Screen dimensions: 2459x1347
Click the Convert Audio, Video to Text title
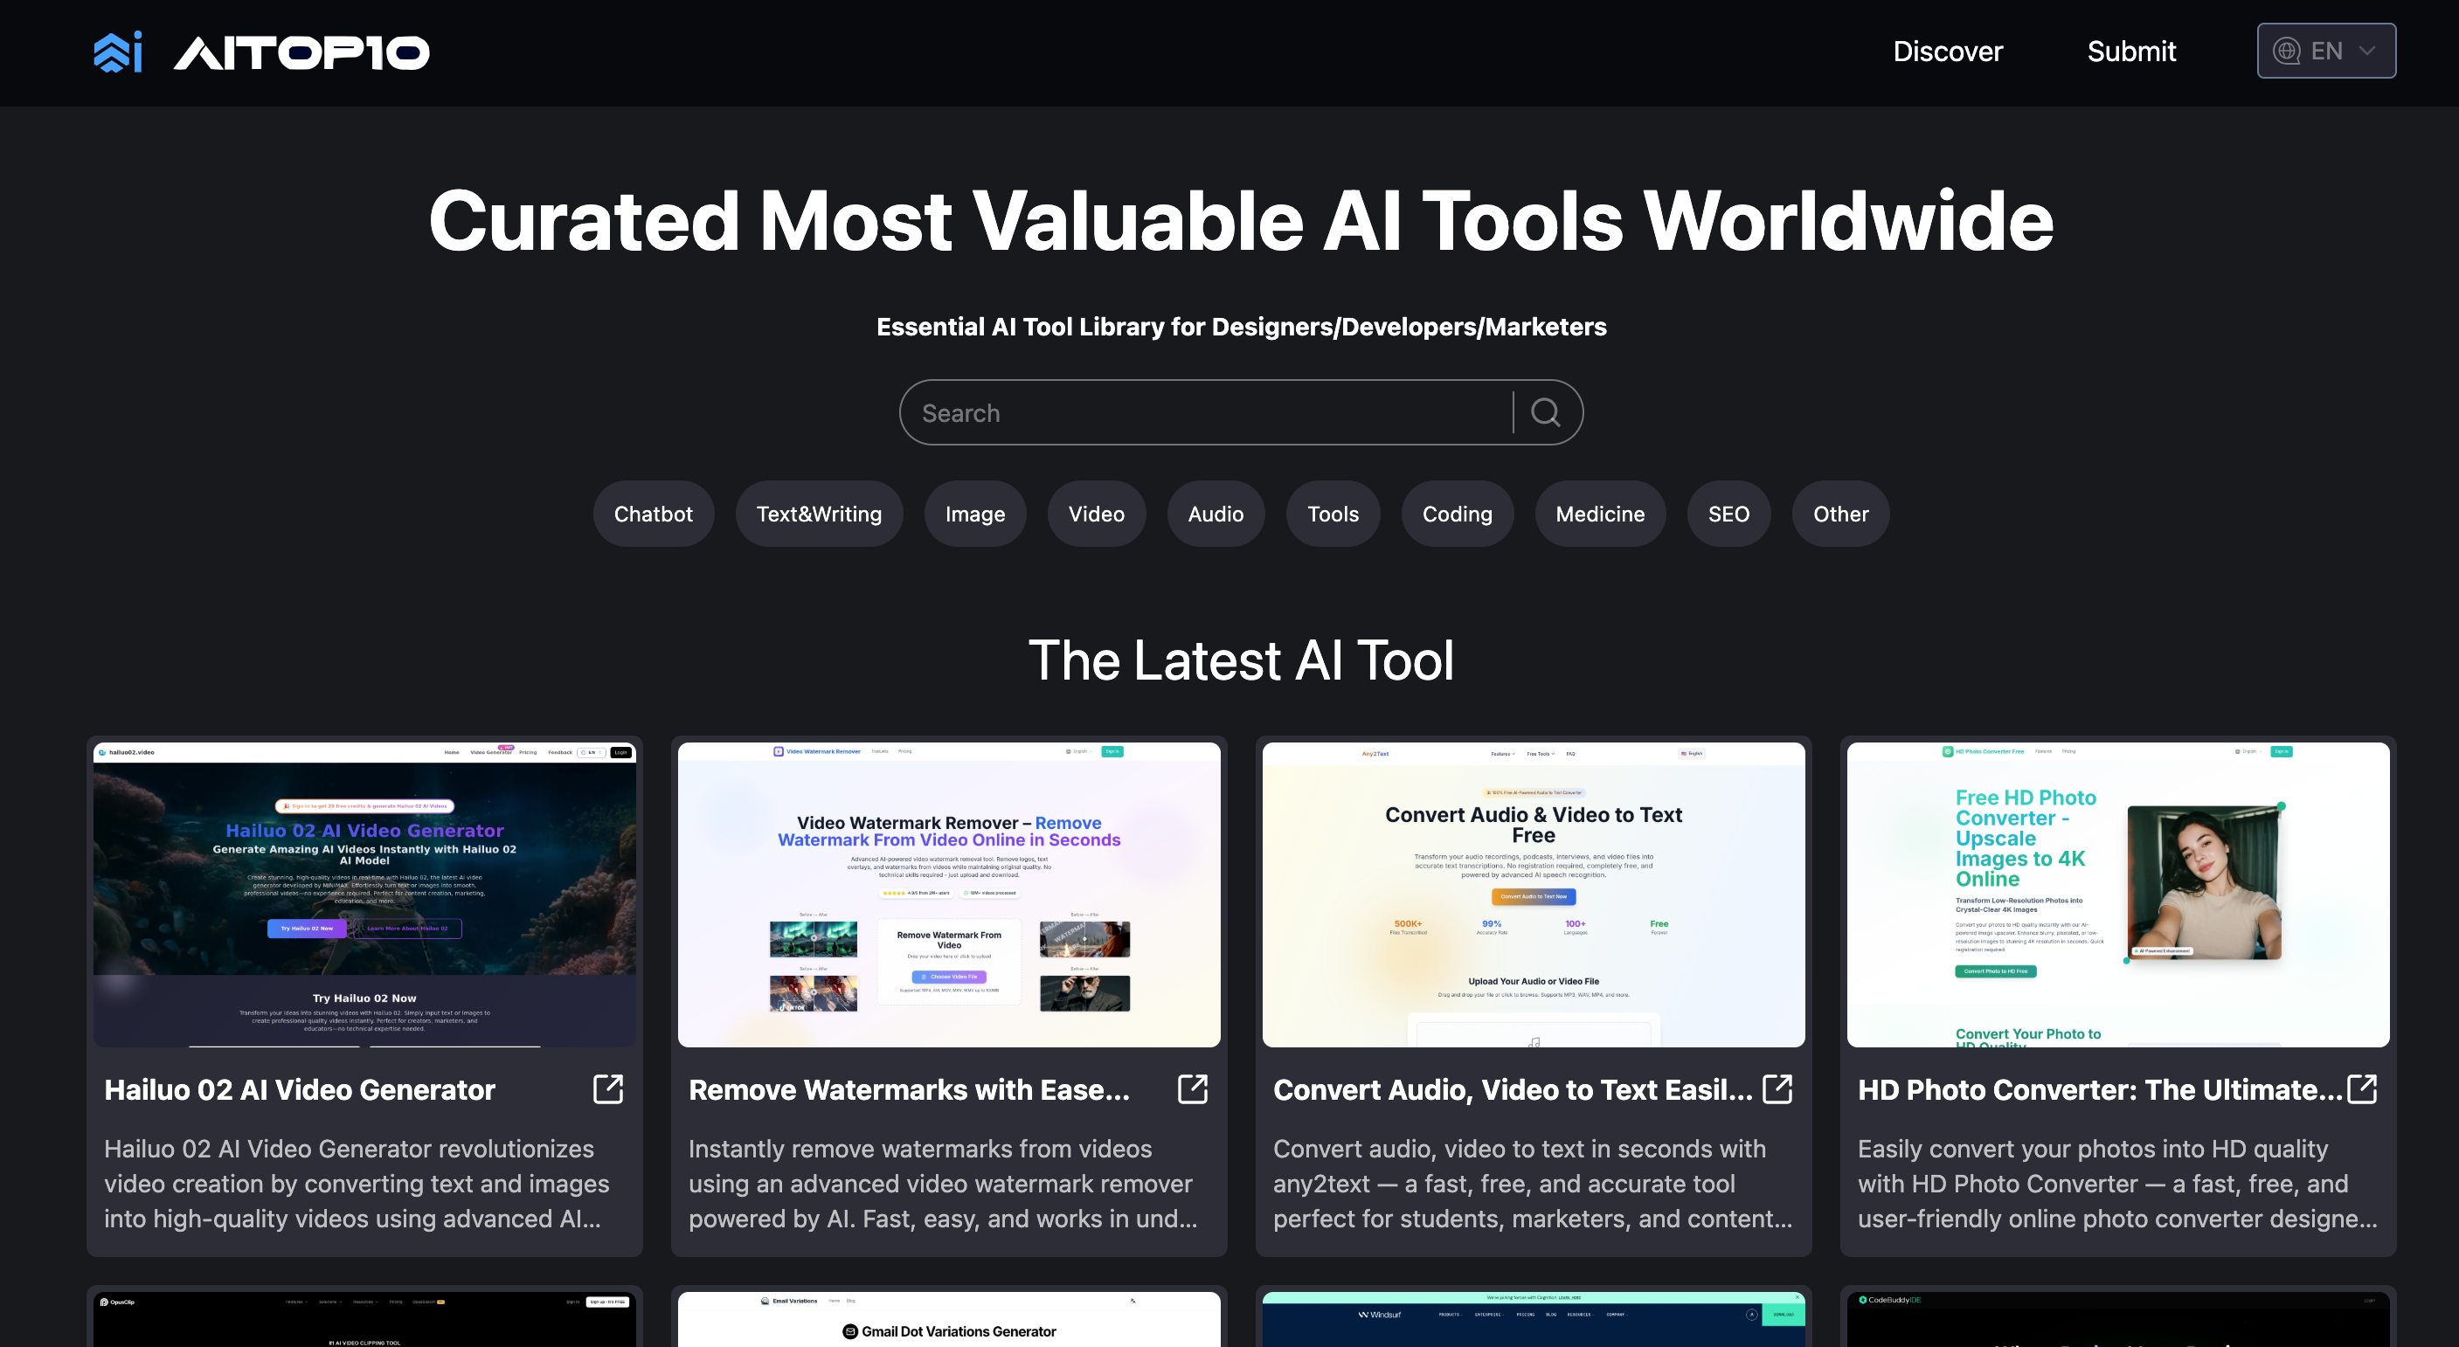point(1513,1089)
